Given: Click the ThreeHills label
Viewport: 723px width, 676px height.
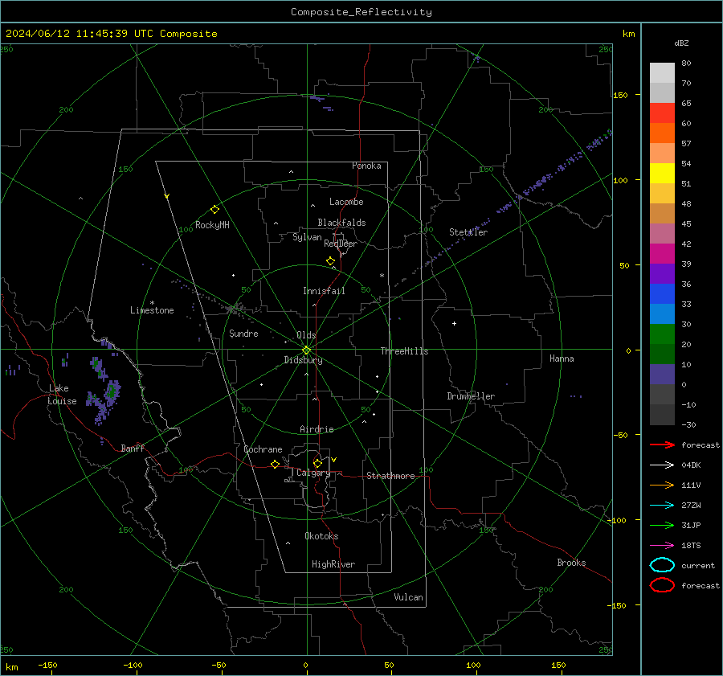Looking at the screenshot, I should (x=404, y=351).
